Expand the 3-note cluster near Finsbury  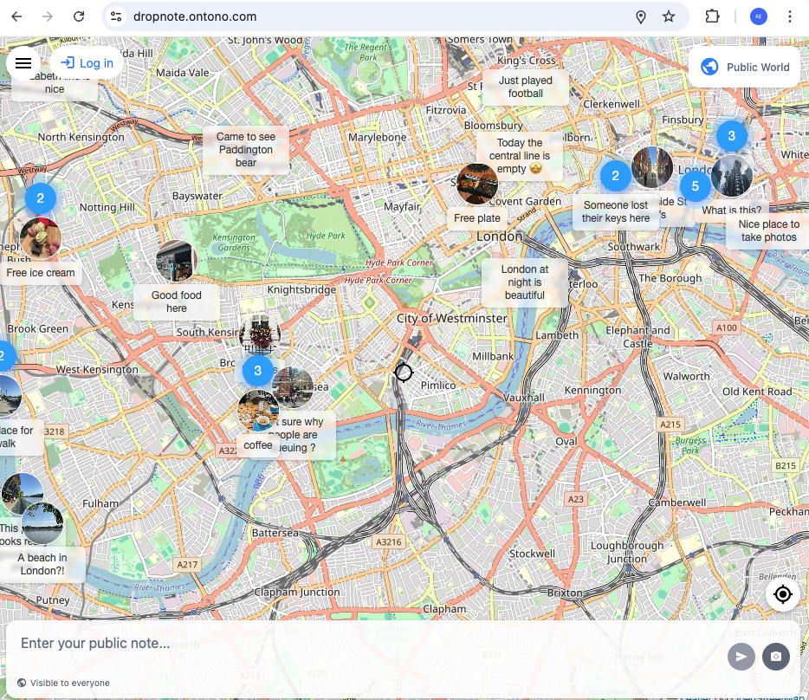731,136
